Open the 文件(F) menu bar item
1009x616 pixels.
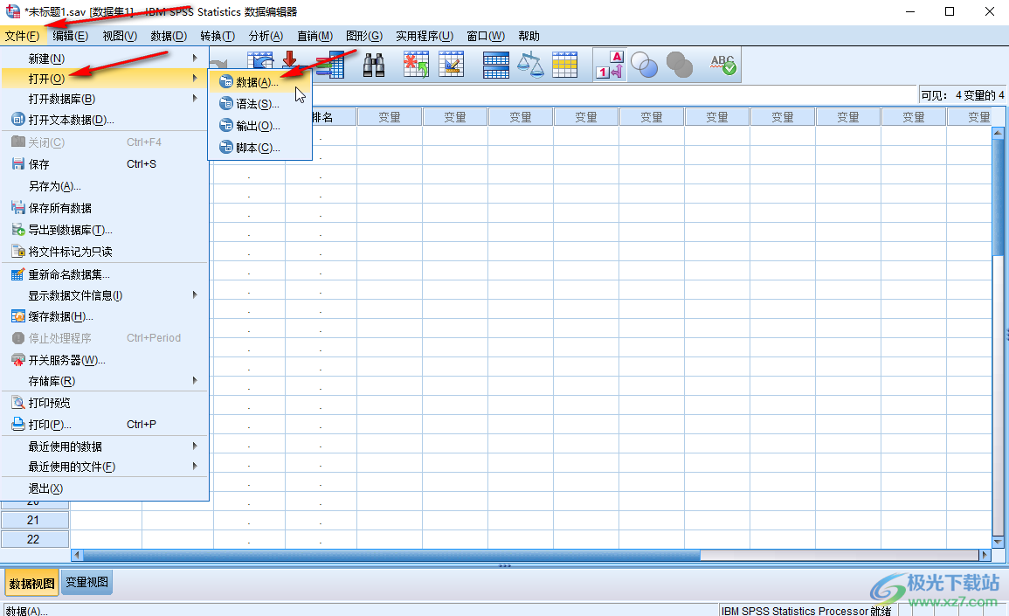[23, 36]
